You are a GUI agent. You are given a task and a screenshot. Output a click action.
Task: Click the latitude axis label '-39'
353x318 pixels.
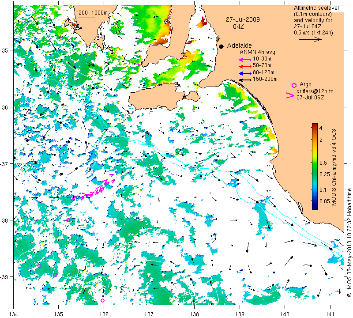4,277
